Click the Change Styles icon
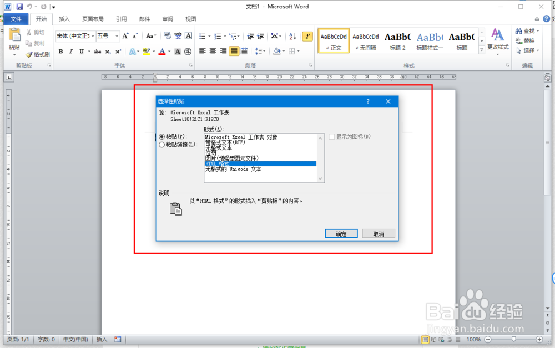The width and height of the screenshot is (555, 348). pos(498,35)
